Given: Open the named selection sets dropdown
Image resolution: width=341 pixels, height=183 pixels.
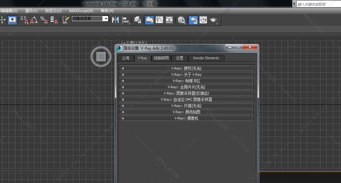Looking at the screenshot, I should [106, 19].
